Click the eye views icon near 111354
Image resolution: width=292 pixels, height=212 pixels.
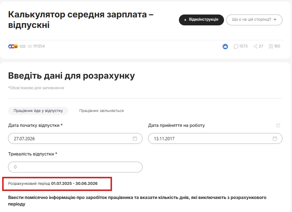pos(30,46)
